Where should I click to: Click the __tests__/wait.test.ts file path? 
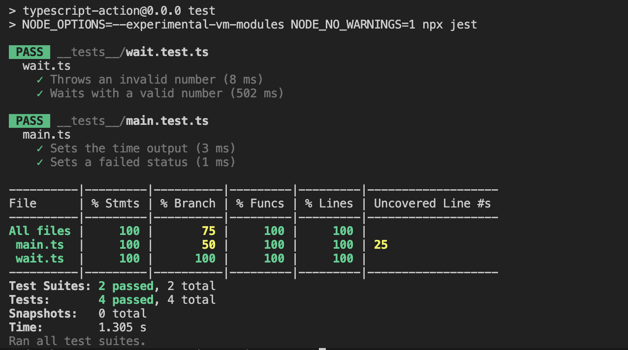coord(133,52)
